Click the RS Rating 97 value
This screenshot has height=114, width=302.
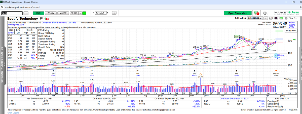tap(279, 58)
